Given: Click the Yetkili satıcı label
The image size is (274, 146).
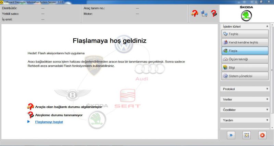Looking at the screenshot, I should (x=11, y=14).
